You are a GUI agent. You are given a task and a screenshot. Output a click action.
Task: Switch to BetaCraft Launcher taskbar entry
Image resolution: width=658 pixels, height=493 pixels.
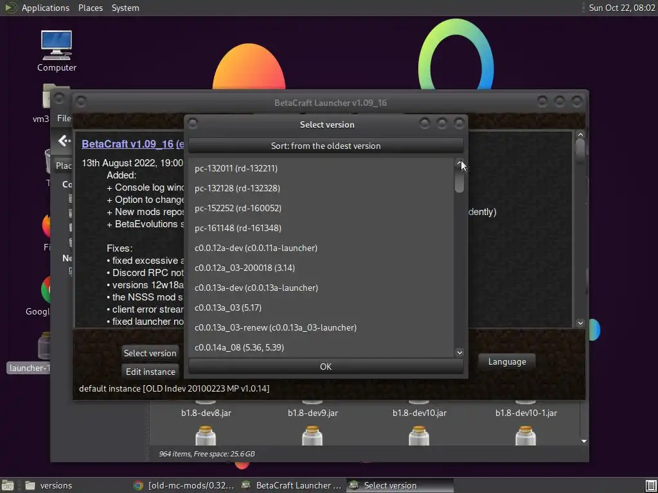(292, 485)
